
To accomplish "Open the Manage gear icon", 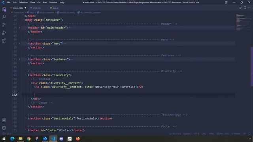I will (4, 128).
